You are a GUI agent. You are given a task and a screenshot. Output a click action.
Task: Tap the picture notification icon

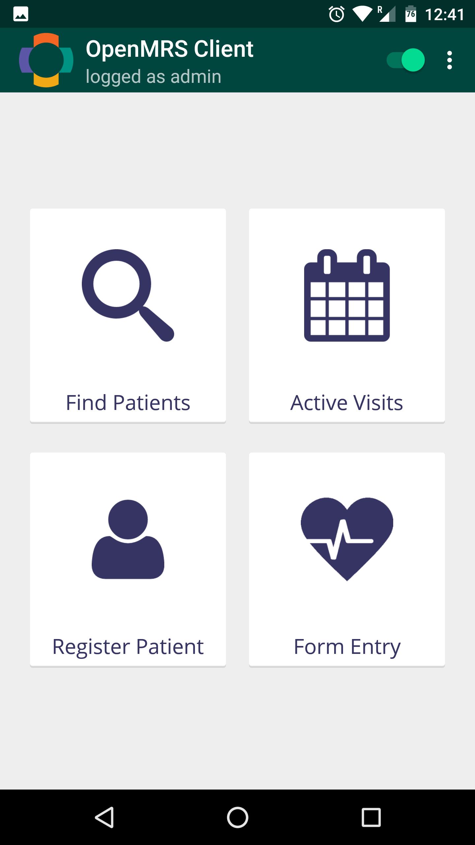[21, 15]
